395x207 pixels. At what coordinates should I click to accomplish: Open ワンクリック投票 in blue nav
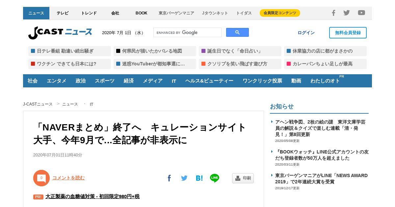tap(262, 81)
